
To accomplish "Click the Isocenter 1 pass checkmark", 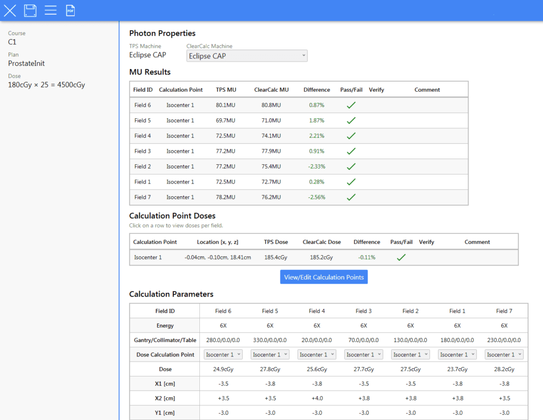I will [x=401, y=257].
